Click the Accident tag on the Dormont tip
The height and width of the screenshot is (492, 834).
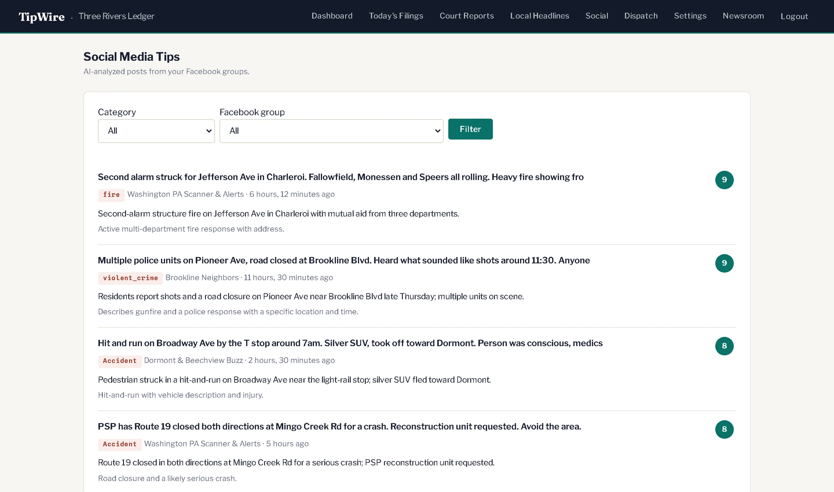coord(120,361)
